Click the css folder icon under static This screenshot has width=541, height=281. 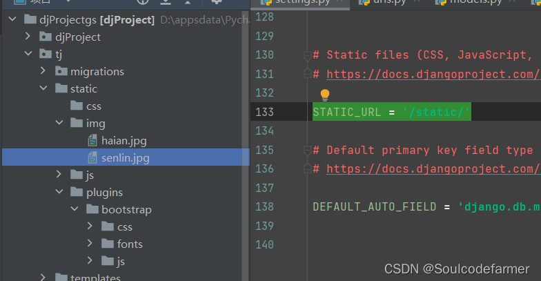(x=77, y=105)
